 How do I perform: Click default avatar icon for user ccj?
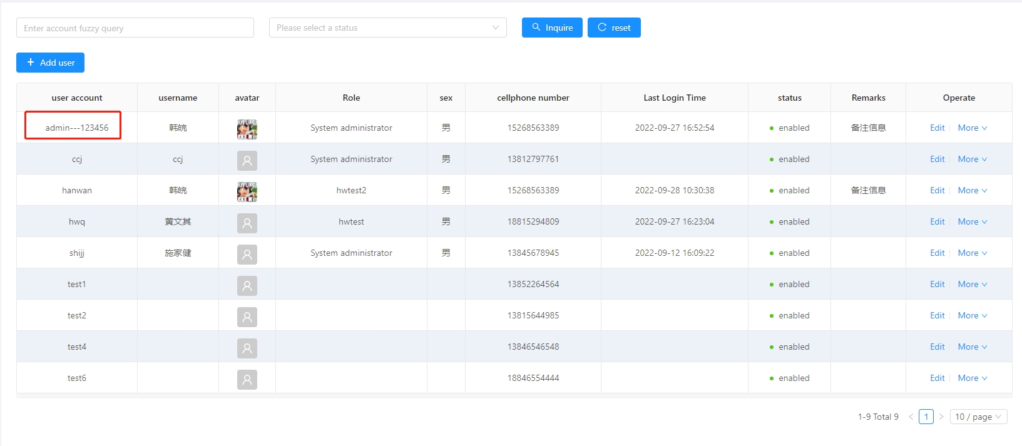[247, 161]
